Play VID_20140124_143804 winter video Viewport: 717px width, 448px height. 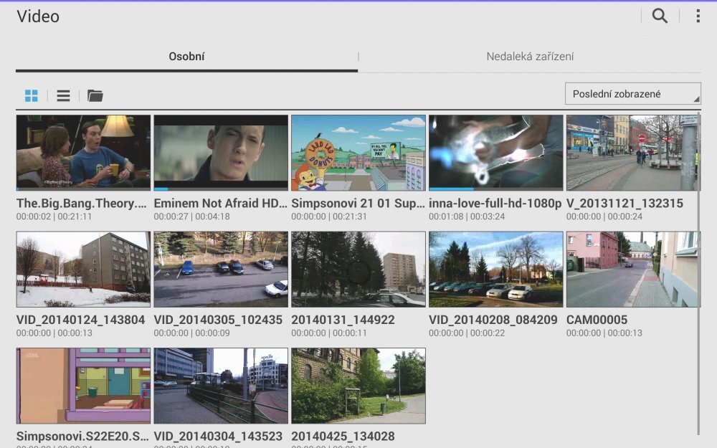tap(82, 269)
